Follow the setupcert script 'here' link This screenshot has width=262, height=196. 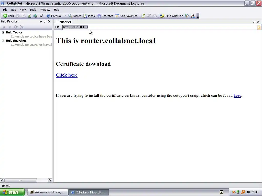coord(237,95)
